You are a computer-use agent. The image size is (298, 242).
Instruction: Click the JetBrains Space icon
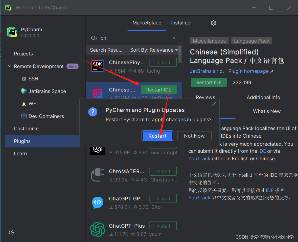click(x=24, y=91)
